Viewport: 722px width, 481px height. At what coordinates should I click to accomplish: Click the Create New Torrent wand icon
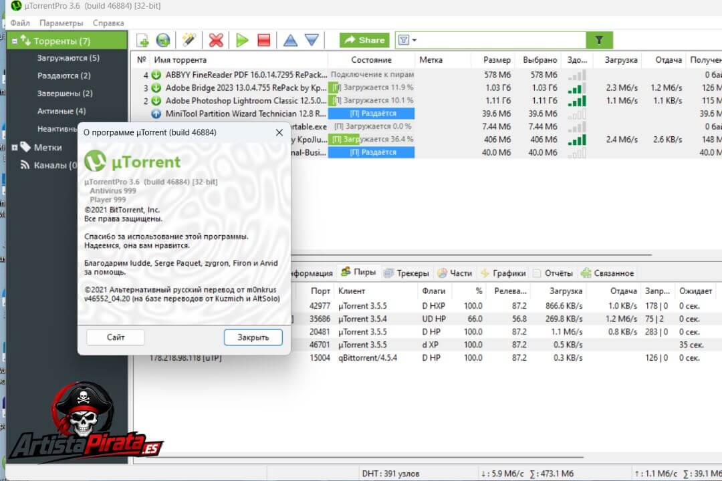189,41
